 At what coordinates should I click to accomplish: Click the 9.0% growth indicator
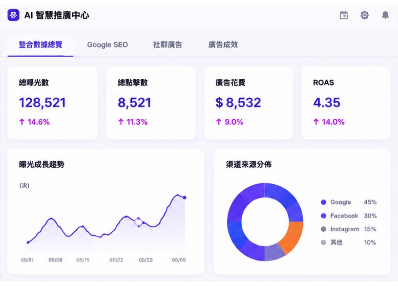230,122
